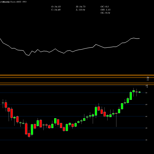Select the OC: 0.5 readout
The height and width of the screenshot is (154, 154).
click(104, 7)
